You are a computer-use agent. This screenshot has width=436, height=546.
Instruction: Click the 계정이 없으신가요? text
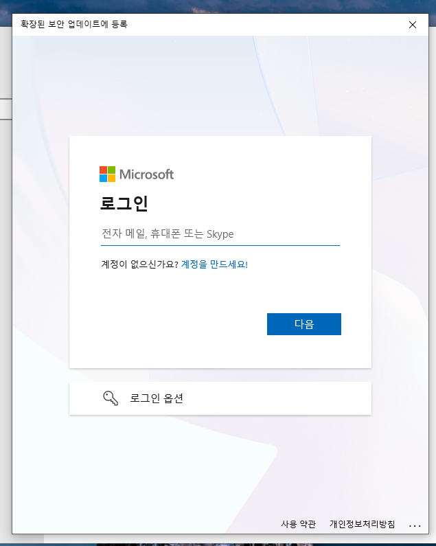(139, 264)
